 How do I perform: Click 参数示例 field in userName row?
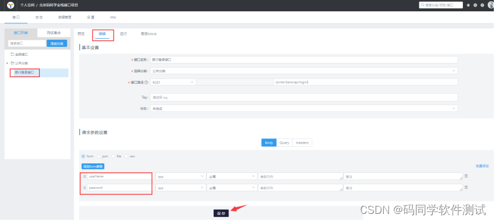[x=300, y=176]
